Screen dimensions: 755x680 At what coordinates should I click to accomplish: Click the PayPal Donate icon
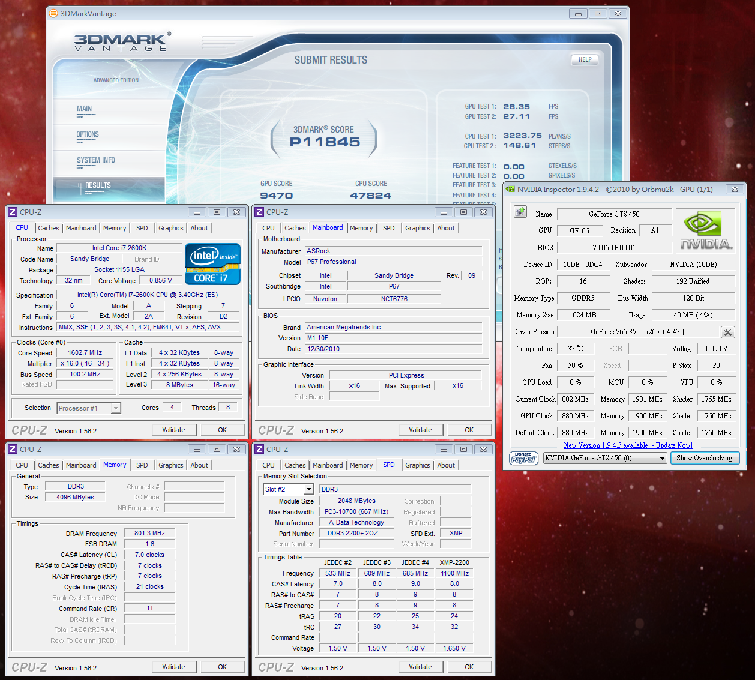[x=523, y=458]
